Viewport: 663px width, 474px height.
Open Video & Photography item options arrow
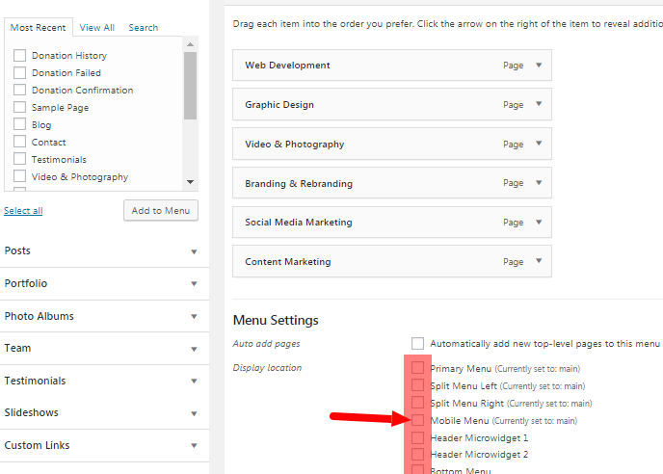click(x=539, y=144)
